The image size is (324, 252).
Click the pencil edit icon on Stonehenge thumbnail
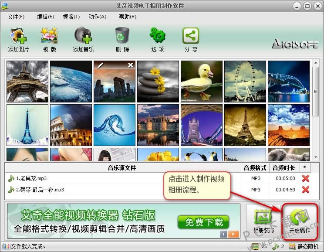coord(101,65)
